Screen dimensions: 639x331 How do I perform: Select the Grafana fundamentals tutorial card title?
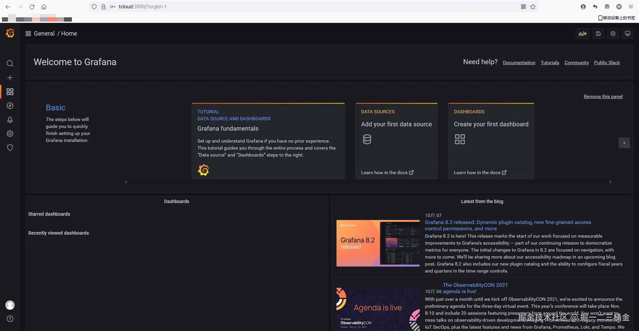(228, 129)
